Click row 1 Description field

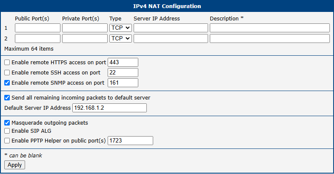click(x=270, y=28)
